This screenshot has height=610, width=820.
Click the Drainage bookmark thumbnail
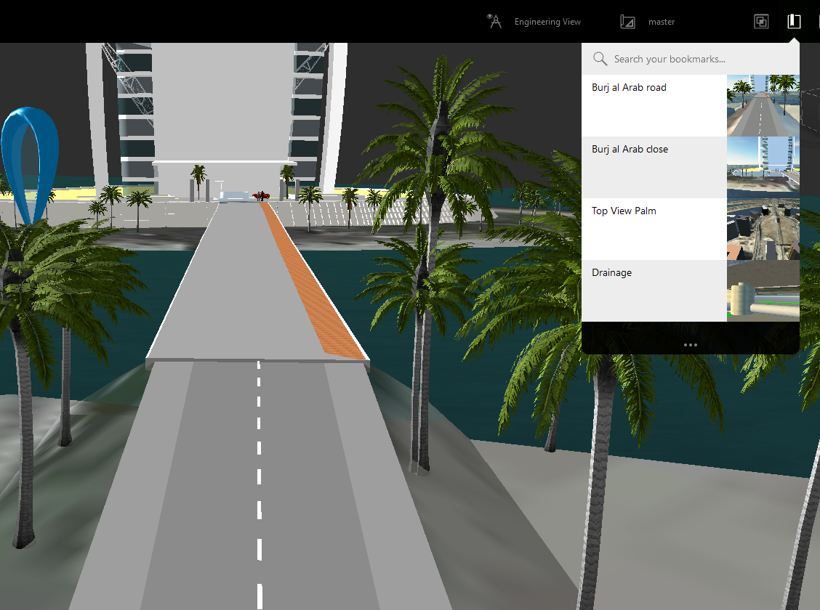(x=763, y=290)
